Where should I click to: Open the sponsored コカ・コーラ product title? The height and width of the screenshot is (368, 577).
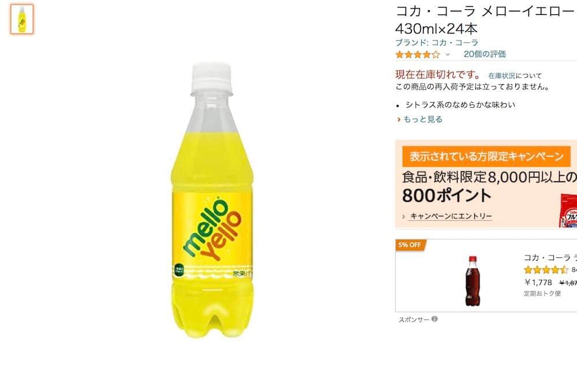click(550, 258)
